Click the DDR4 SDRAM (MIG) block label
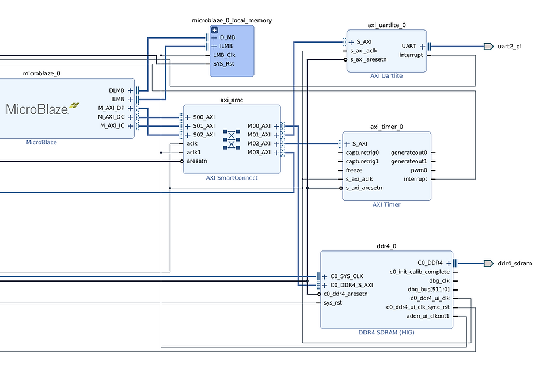The image size is (539, 388). 386,333
